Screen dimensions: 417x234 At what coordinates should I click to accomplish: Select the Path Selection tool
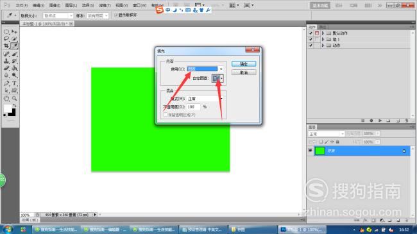[x=6, y=90]
